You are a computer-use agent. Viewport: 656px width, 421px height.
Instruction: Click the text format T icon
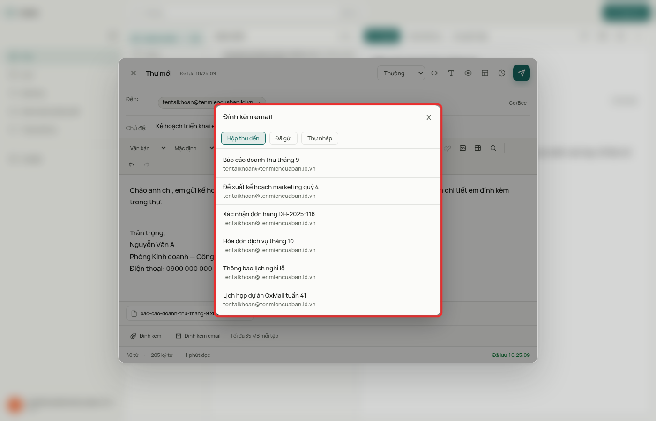tap(451, 73)
